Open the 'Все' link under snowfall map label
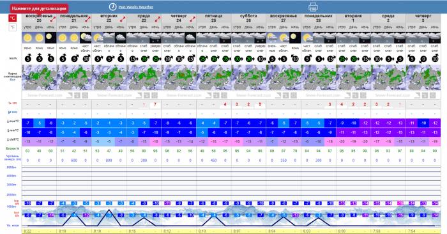 point(12,80)
